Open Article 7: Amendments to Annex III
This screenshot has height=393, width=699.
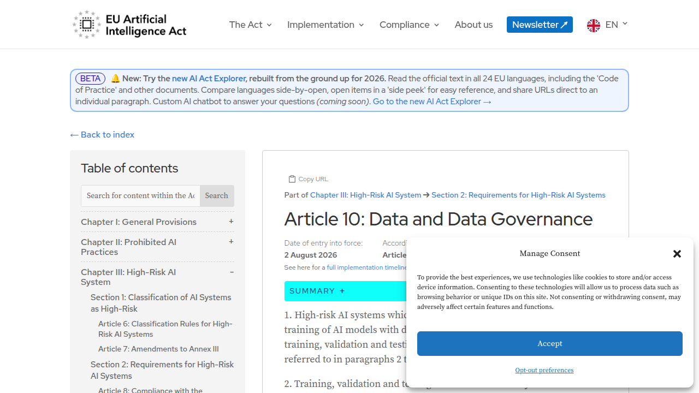pyautogui.click(x=158, y=349)
